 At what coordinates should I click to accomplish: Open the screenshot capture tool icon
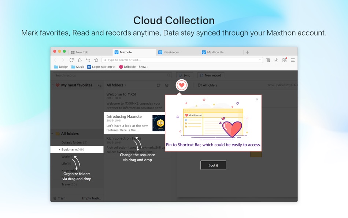(268, 60)
